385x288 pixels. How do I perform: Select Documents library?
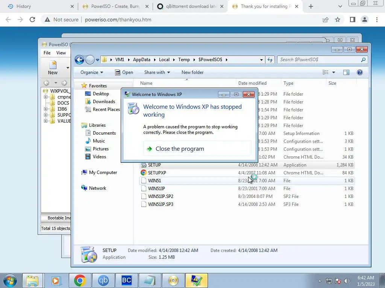click(x=100, y=133)
